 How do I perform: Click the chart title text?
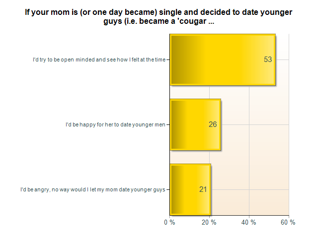coord(159,16)
